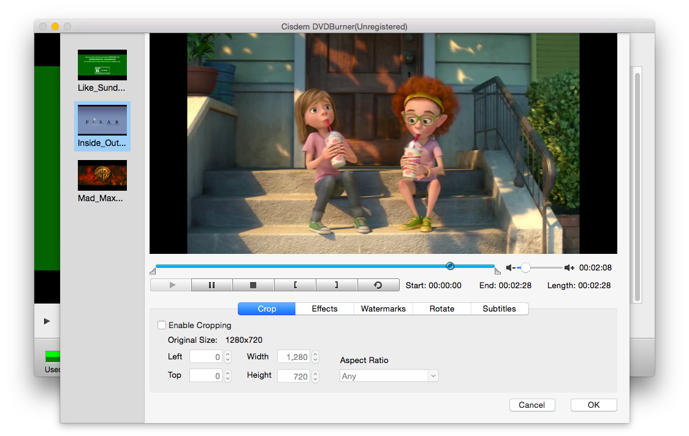Click the volume increase speaker icon

569,267
